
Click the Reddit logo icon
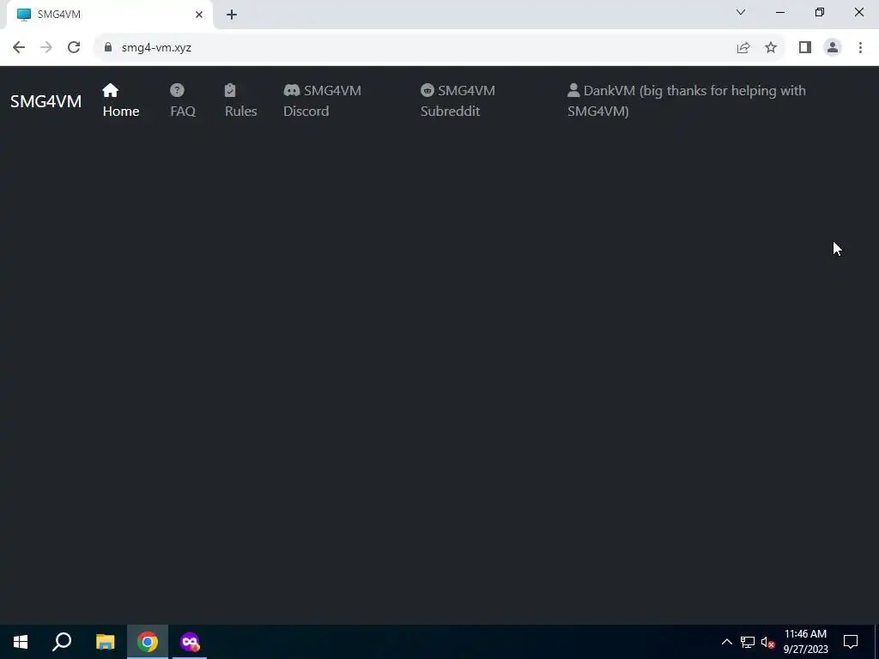pyautogui.click(x=427, y=90)
